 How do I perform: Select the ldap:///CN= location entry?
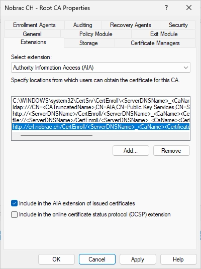tap(101, 107)
